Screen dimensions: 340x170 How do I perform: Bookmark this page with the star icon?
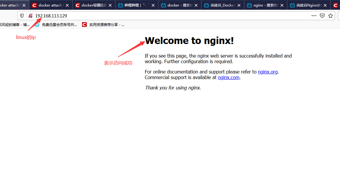point(331,16)
